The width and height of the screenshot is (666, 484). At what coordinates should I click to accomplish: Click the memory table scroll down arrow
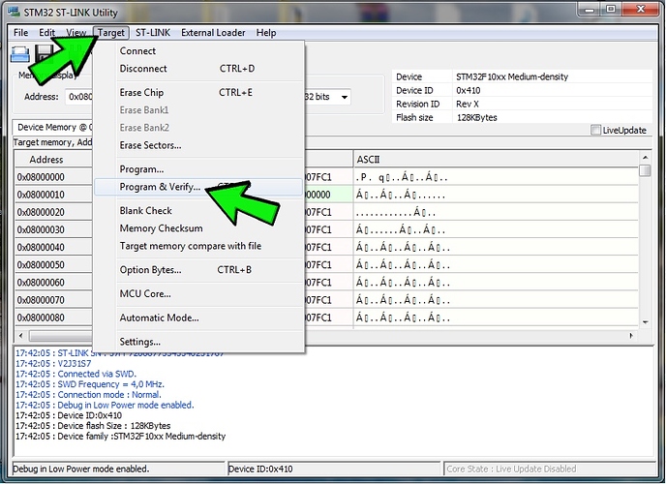(x=645, y=322)
